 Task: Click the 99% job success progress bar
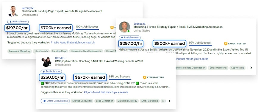coord(200,46)
